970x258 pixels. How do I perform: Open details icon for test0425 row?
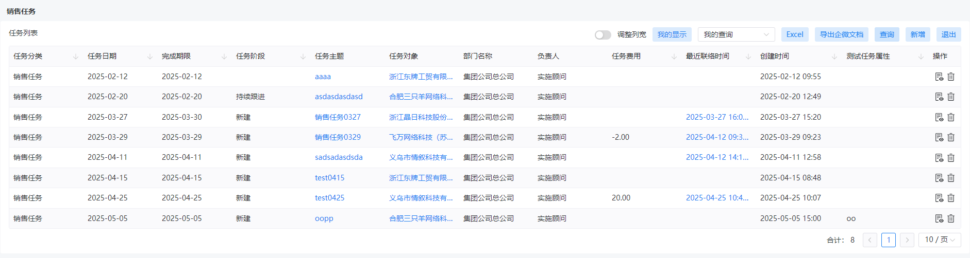[939, 198]
